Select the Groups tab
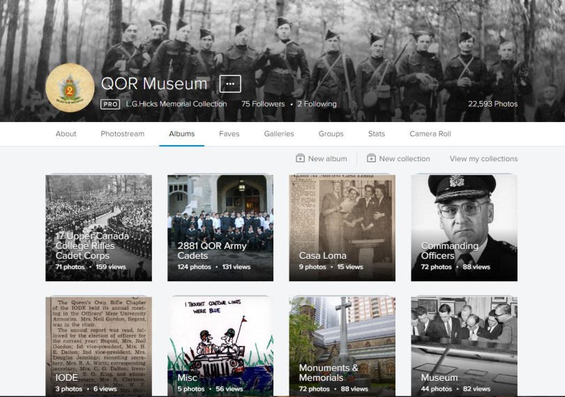The height and width of the screenshot is (397, 565). coord(331,134)
